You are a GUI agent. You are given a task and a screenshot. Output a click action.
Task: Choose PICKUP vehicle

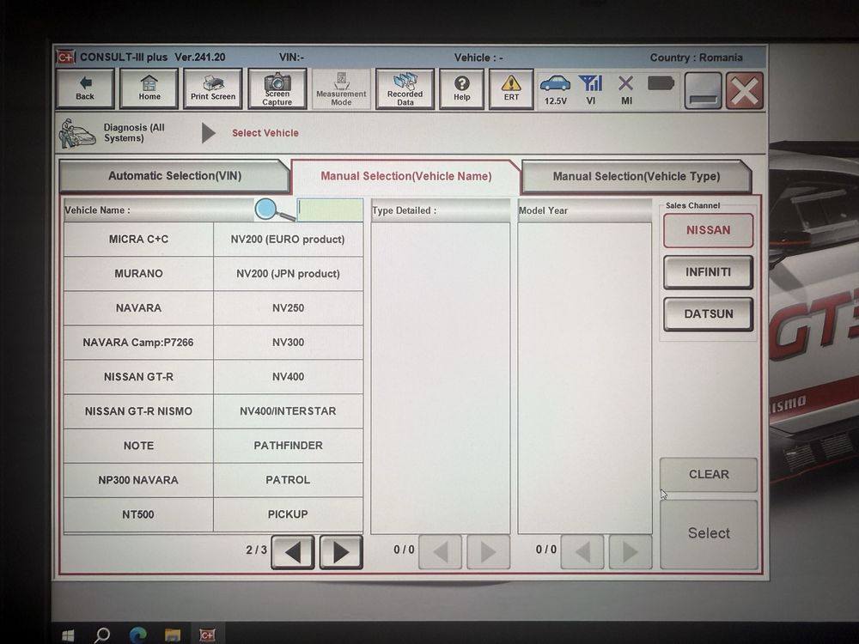tap(288, 514)
